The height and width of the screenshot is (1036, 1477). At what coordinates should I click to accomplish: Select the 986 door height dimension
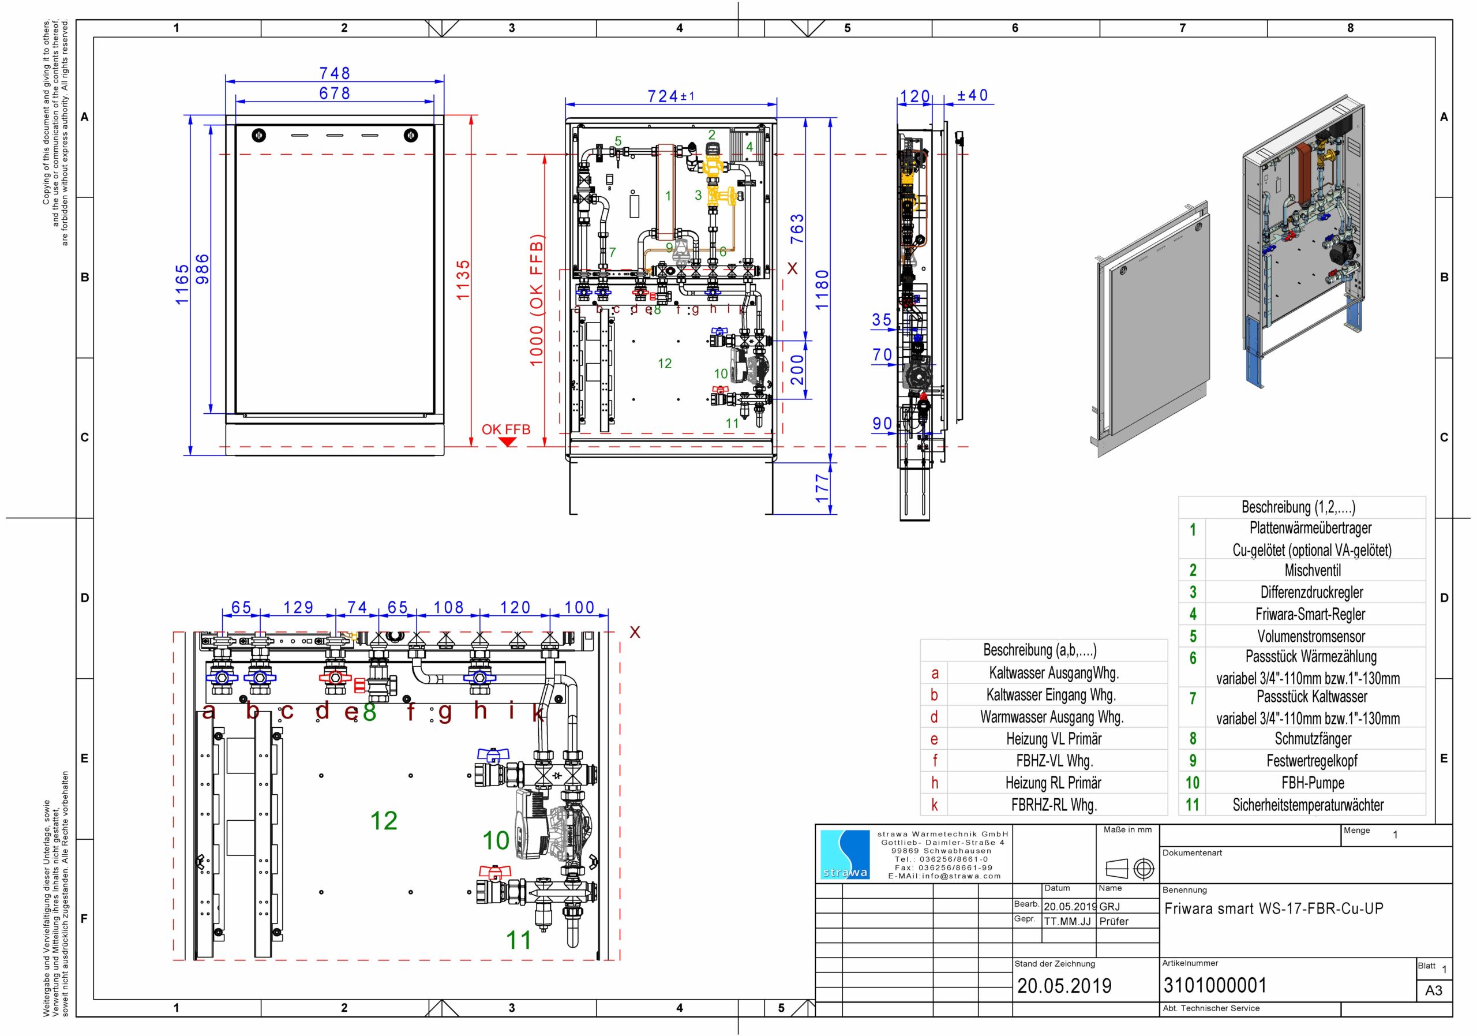(202, 270)
